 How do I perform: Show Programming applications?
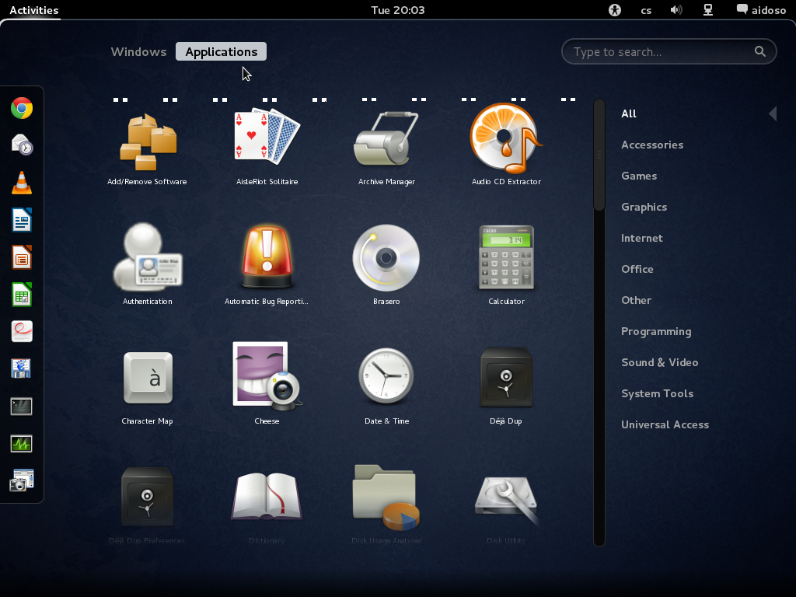656,331
